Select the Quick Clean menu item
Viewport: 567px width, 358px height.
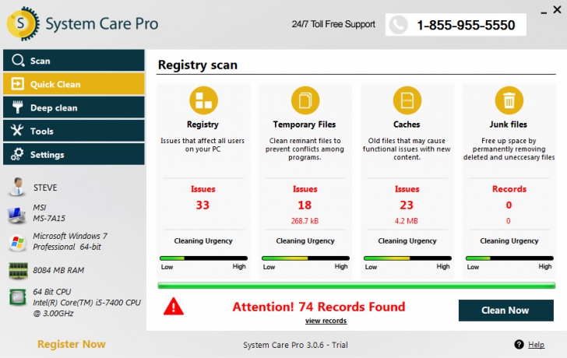74,84
